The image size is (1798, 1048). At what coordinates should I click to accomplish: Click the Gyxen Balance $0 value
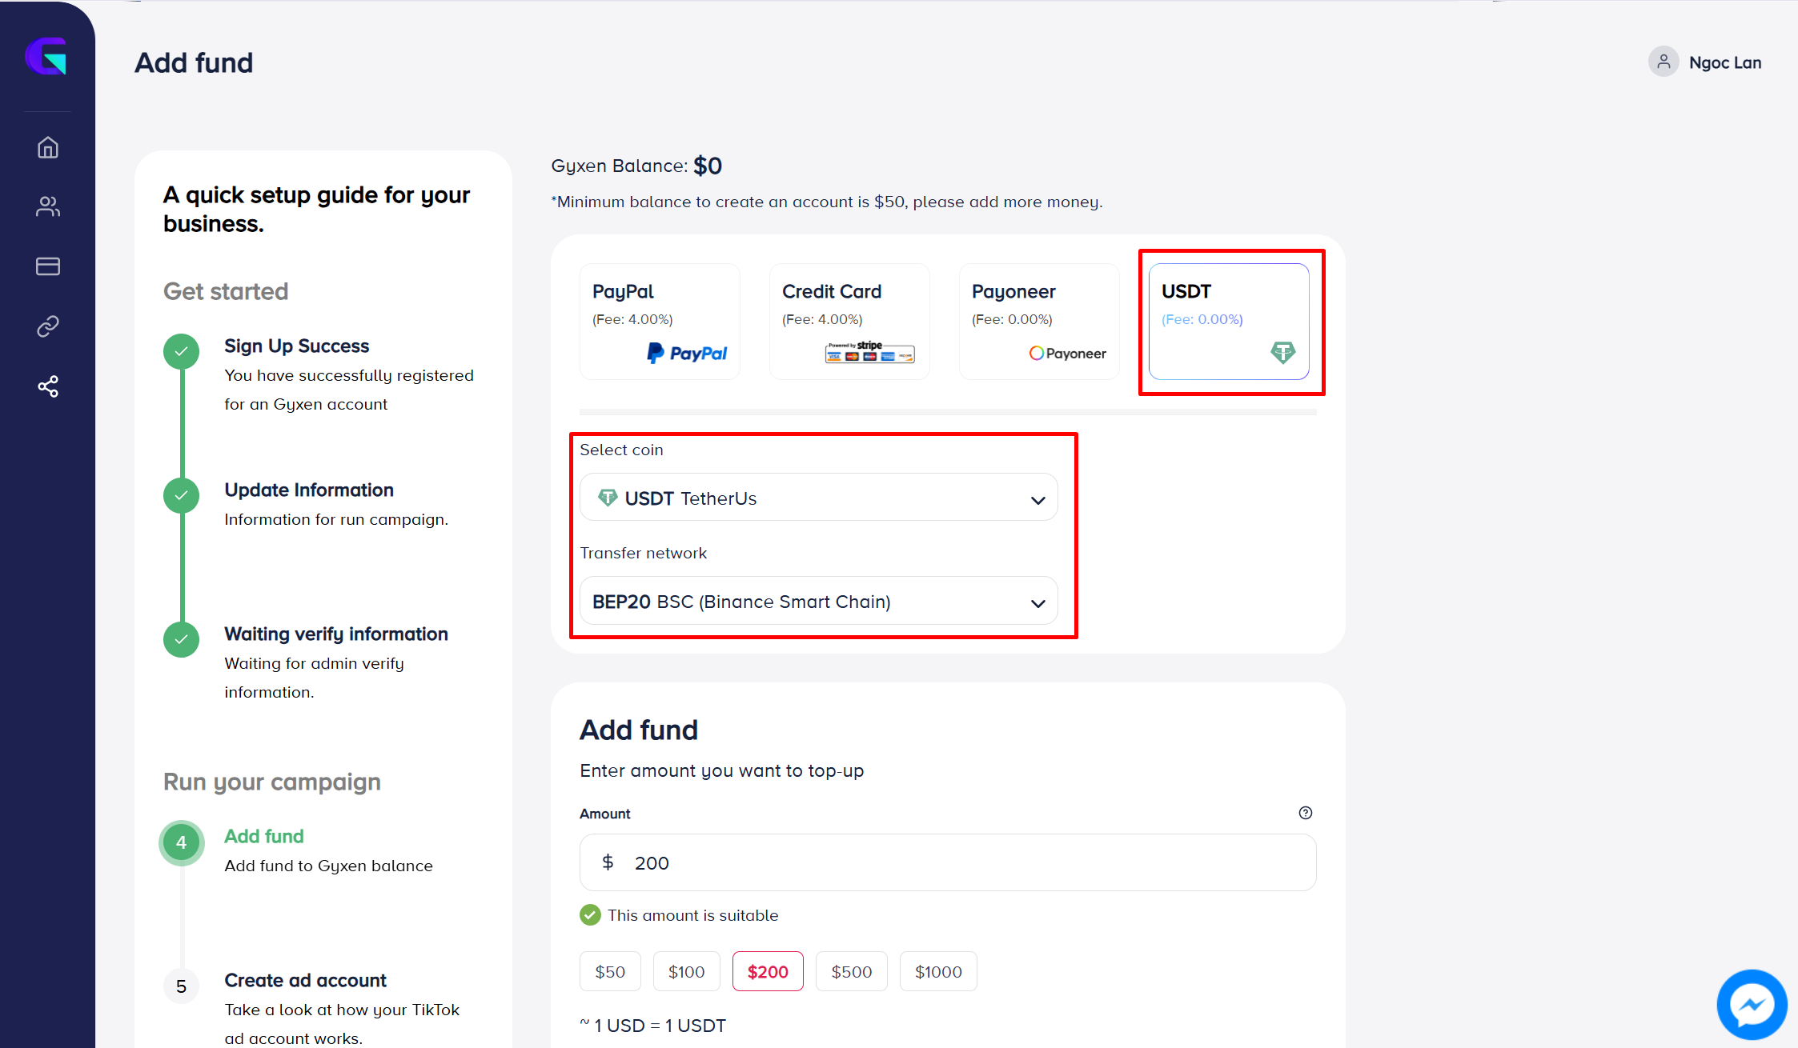pyautogui.click(x=708, y=166)
